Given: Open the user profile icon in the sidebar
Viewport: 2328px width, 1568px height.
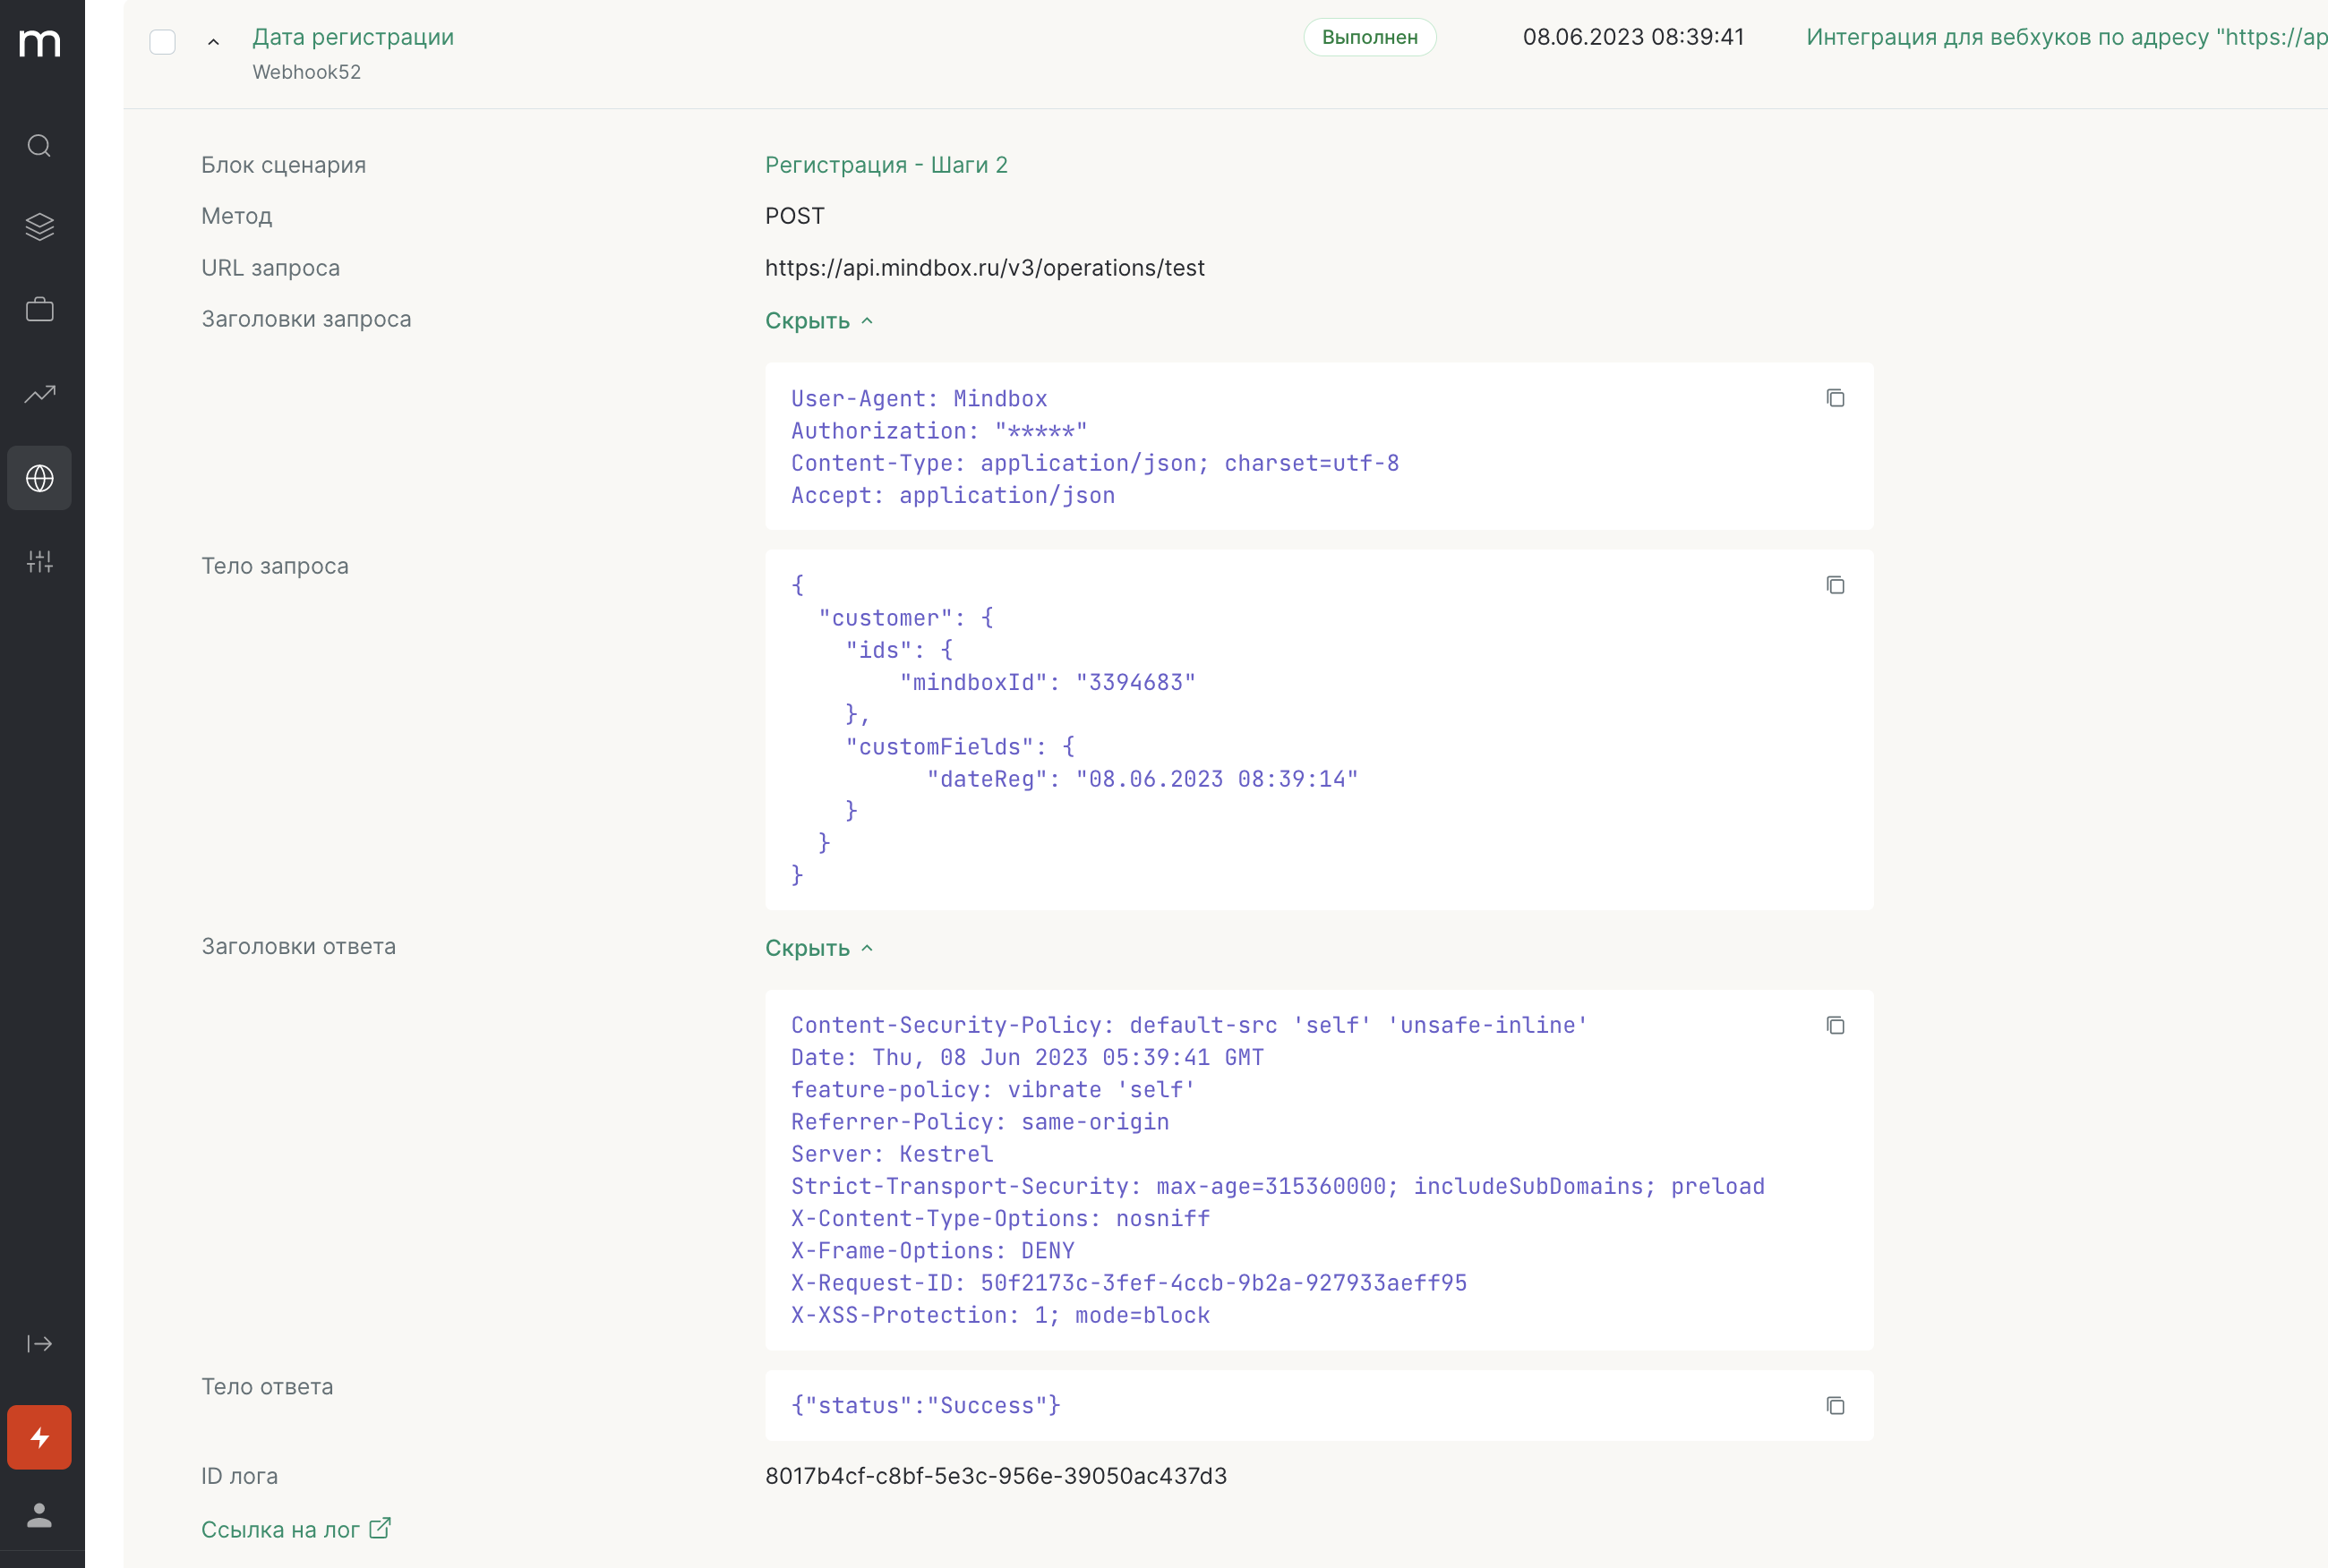Looking at the screenshot, I should tap(40, 1515).
